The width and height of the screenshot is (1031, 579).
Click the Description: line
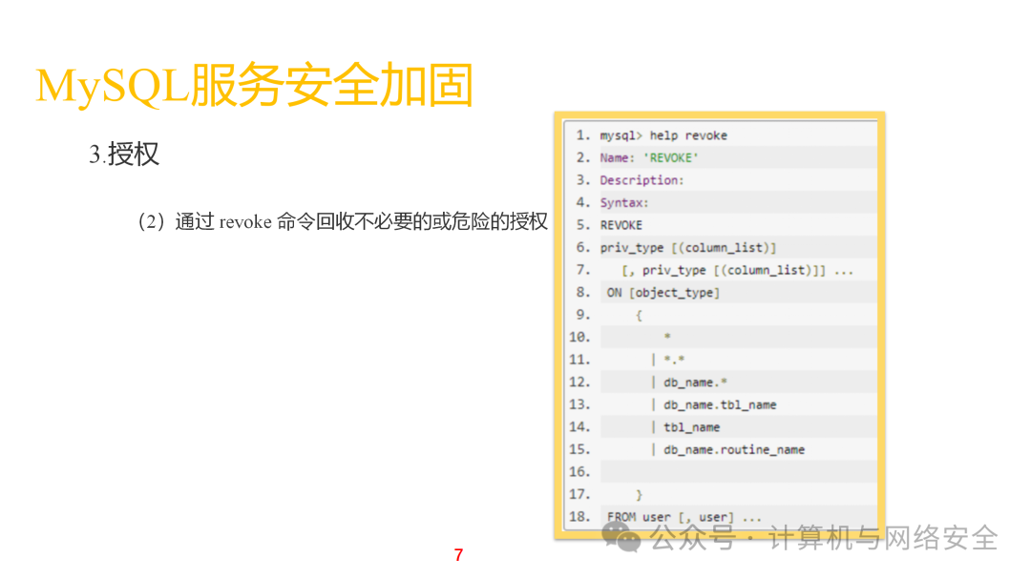[x=642, y=180]
